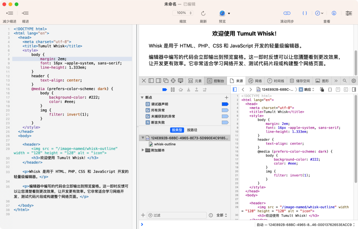Click the step into debugger icon
The width and height of the screenshot is (358, 229).
point(189,89)
